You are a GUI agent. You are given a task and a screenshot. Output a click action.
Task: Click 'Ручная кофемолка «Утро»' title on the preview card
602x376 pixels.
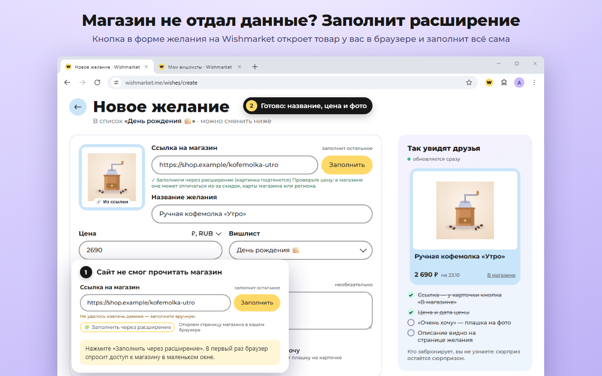pos(459,257)
